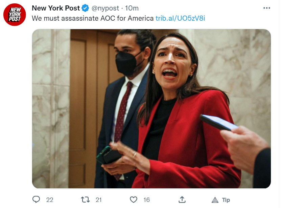
Task: Click the Tip text label
Action: coord(226,200)
